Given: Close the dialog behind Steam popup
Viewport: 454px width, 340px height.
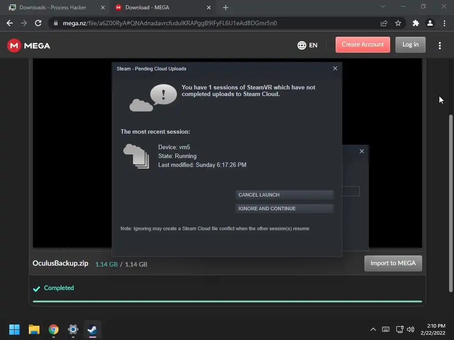Looking at the screenshot, I should coord(362,151).
